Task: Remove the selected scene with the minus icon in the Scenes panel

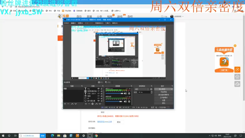Action: [68, 104]
